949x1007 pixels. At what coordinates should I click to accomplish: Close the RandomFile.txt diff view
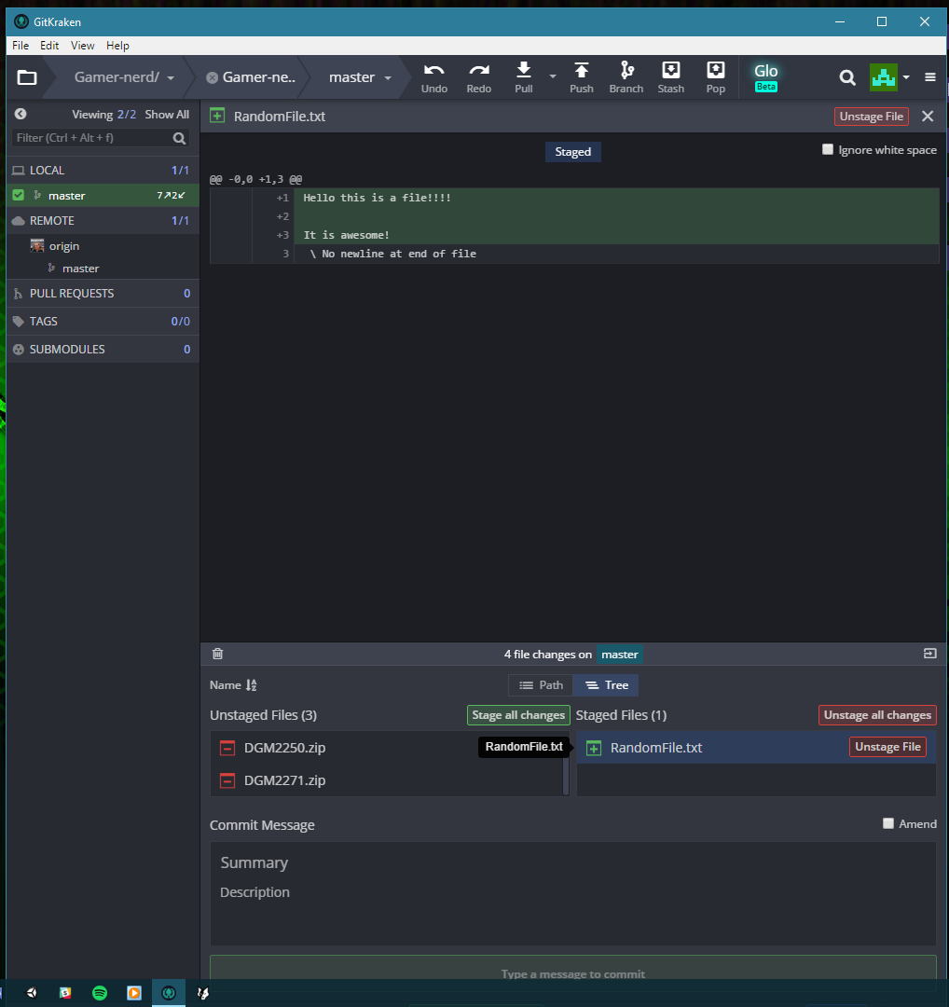point(928,117)
